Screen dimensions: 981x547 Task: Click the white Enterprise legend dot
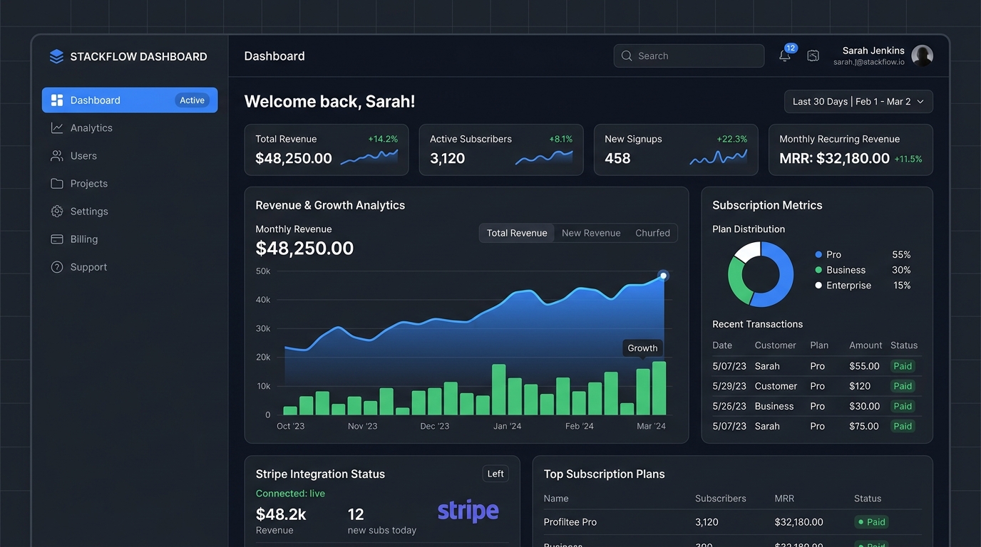tap(818, 286)
